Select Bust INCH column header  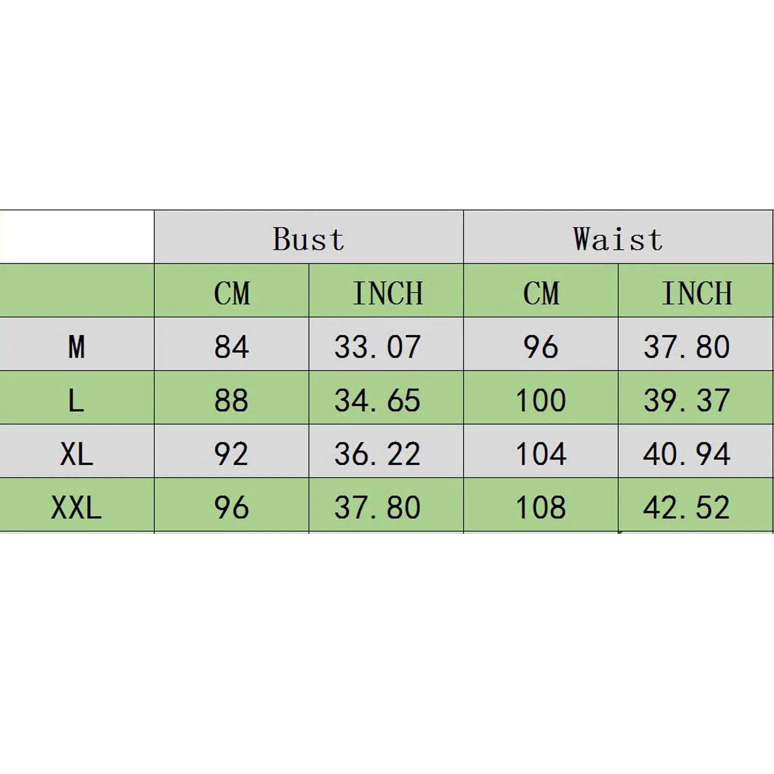click(386, 291)
